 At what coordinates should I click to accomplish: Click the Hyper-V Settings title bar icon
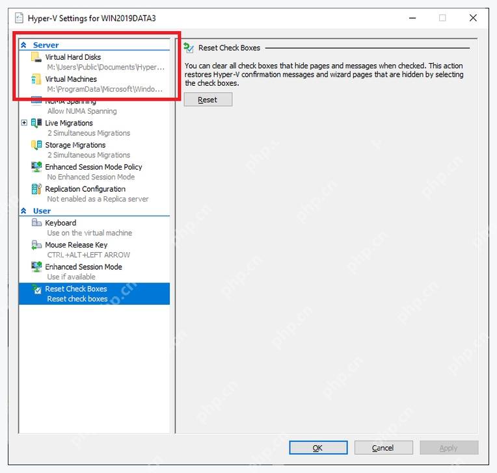click(19, 18)
